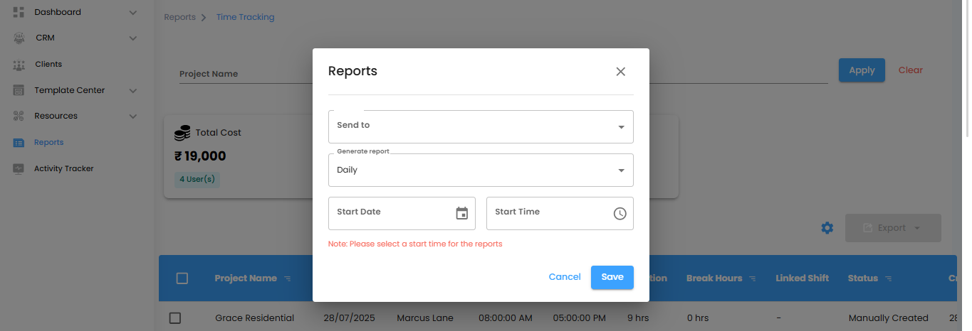Screen dimensions: 972x331
Task: Click the 4 User(s) badge
Action: pos(197,179)
